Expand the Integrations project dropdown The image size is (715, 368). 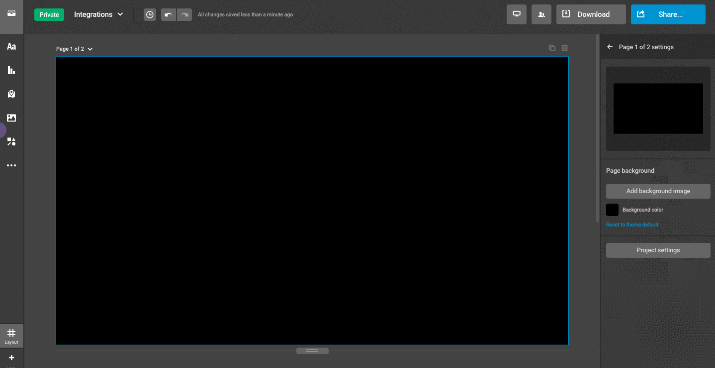tap(98, 14)
